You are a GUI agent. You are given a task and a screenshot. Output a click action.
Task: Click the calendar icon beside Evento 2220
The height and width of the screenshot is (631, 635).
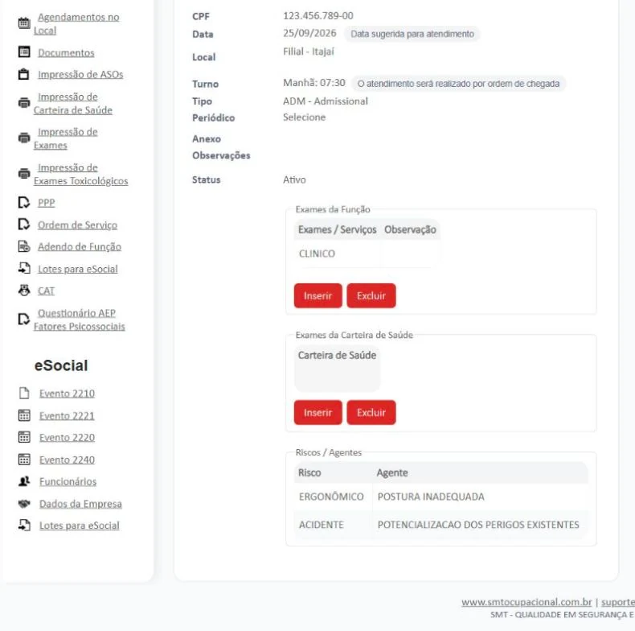[24, 437]
